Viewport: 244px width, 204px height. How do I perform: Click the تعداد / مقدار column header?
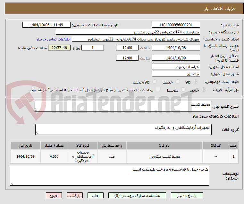tap(54, 146)
